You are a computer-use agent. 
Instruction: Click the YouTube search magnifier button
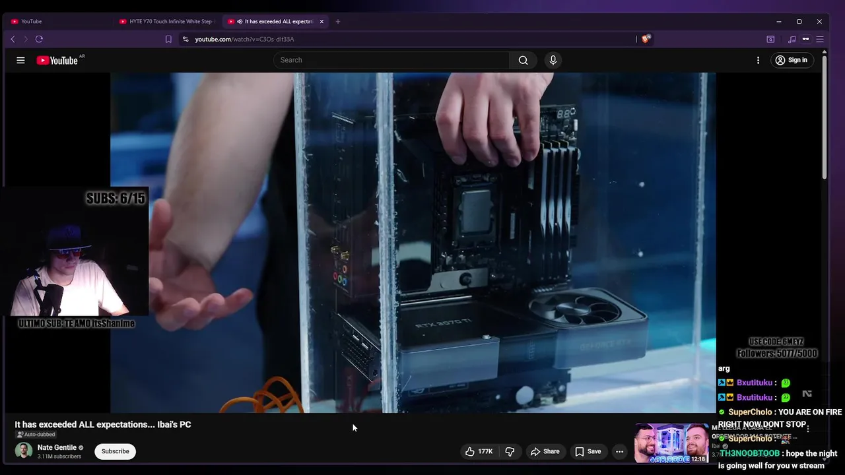(x=523, y=60)
